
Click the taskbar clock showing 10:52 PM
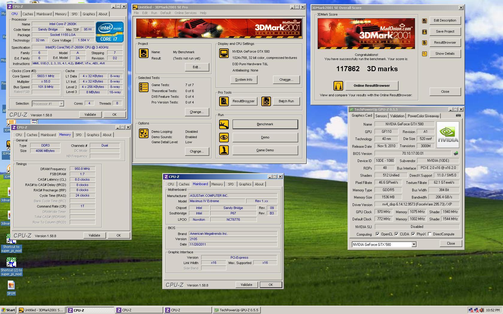[493, 310]
